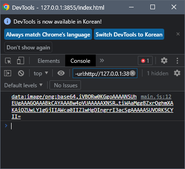Select the Console tab
185x169 pixels.
pyautogui.click(x=80, y=61)
